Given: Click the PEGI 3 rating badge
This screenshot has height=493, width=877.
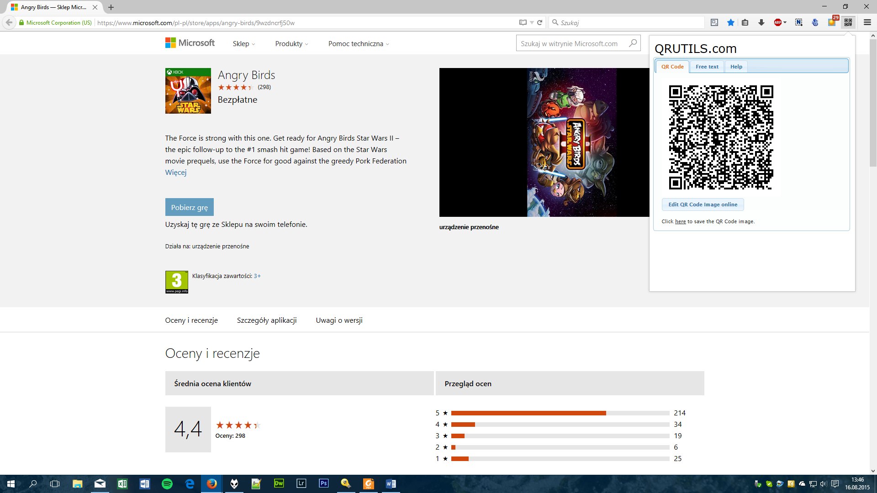Looking at the screenshot, I should (177, 282).
